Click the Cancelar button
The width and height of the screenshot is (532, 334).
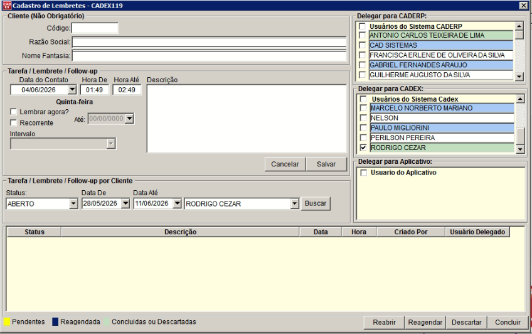[x=285, y=164]
